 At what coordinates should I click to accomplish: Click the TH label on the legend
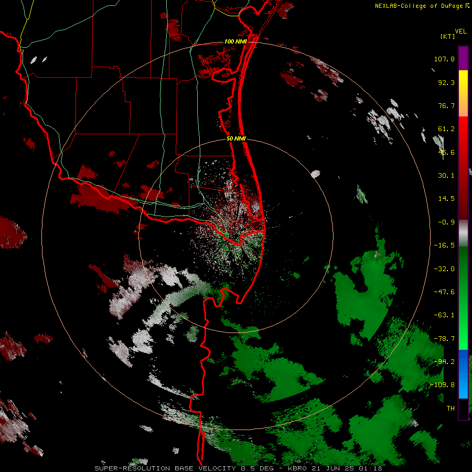click(x=450, y=409)
